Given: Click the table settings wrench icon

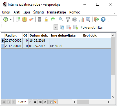Looking at the screenshot, I should [x=88, y=19].
